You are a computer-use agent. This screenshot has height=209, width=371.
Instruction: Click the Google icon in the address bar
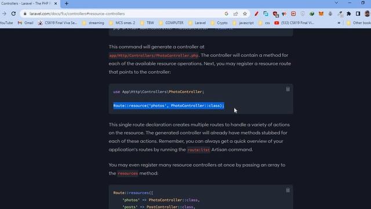click(x=227, y=14)
